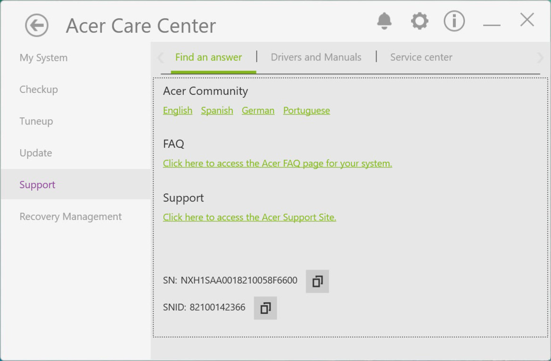Select Tuneup in the sidebar
The height and width of the screenshot is (361, 551).
click(x=36, y=121)
